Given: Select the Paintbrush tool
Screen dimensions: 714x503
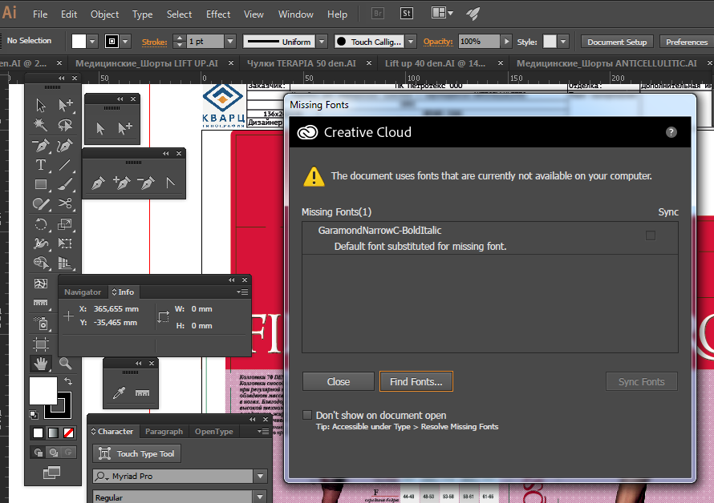Looking at the screenshot, I should pyautogui.click(x=65, y=184).
